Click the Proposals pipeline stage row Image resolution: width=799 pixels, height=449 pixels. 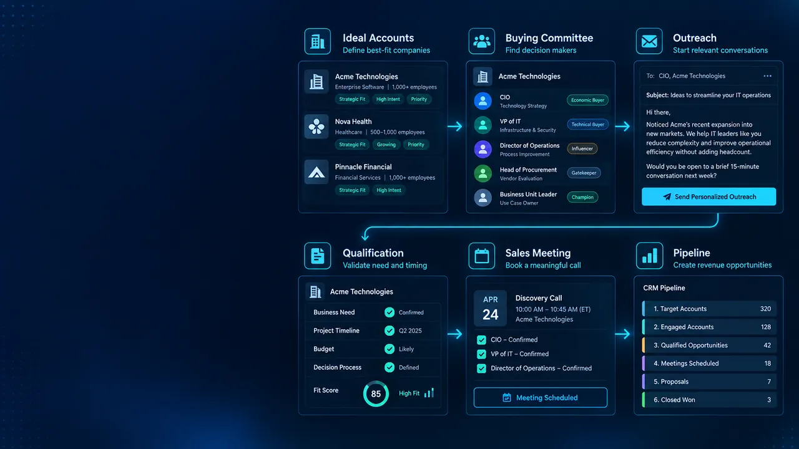click(x=708, y=382)
